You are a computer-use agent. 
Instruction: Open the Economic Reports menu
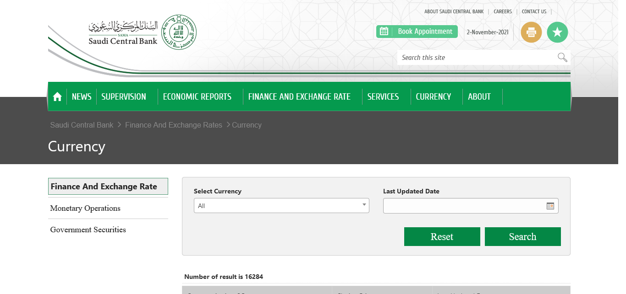click(197, 96)
